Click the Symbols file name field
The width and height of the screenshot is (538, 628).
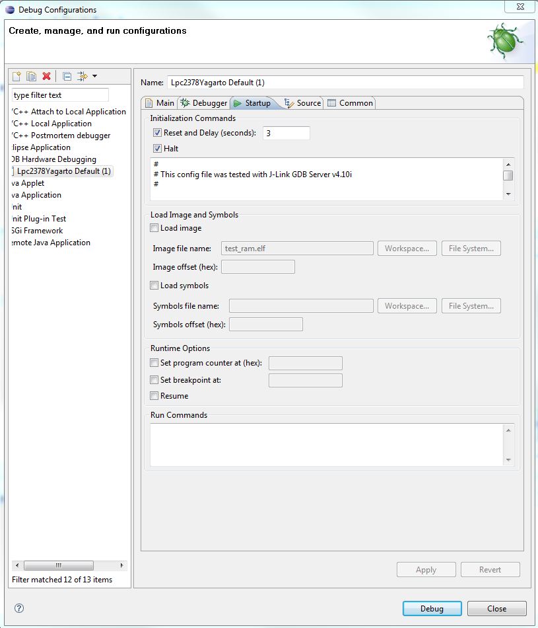pyautogui.click(x=301, y=306)
